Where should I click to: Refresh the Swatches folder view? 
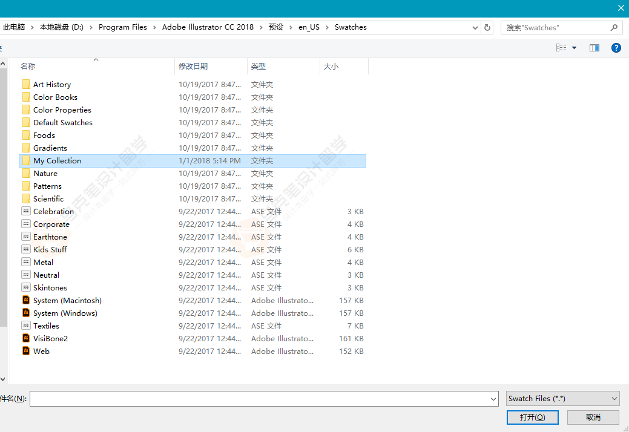[x=487, y=27]
